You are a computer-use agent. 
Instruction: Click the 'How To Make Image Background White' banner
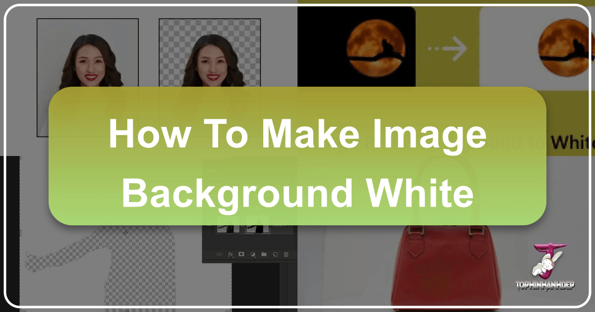(297, 156)
